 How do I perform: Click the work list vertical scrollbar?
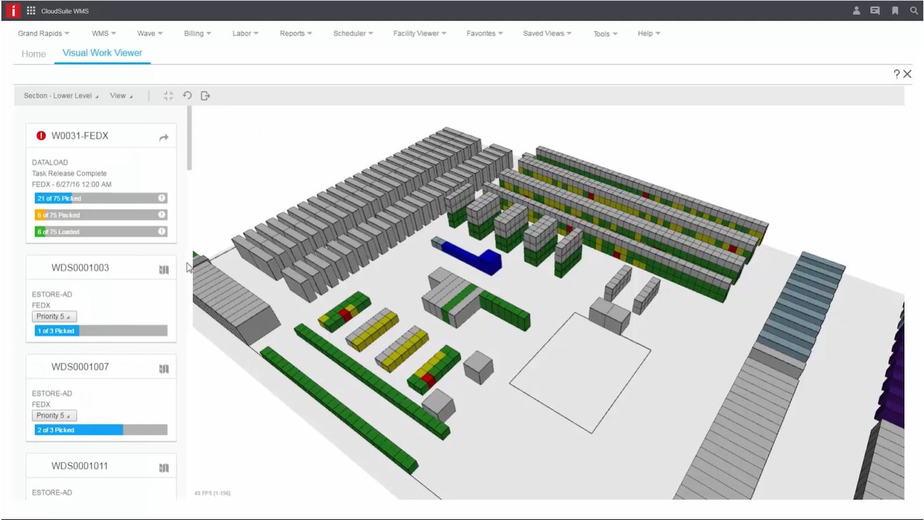pos(190,139)
